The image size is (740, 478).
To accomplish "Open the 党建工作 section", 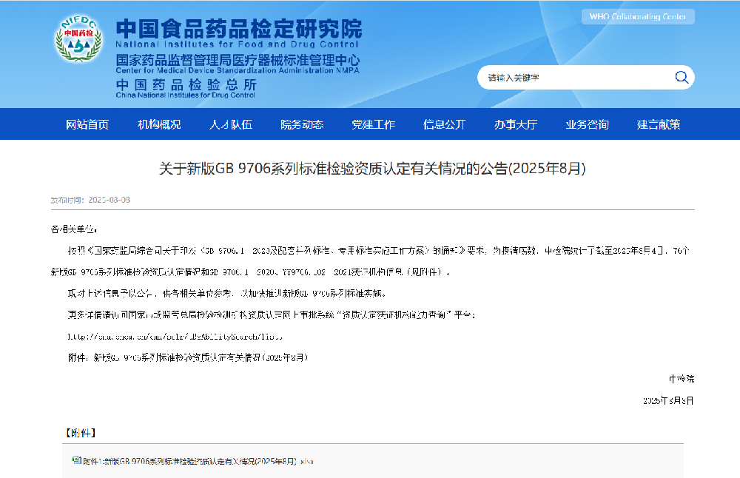I will 373,124.
